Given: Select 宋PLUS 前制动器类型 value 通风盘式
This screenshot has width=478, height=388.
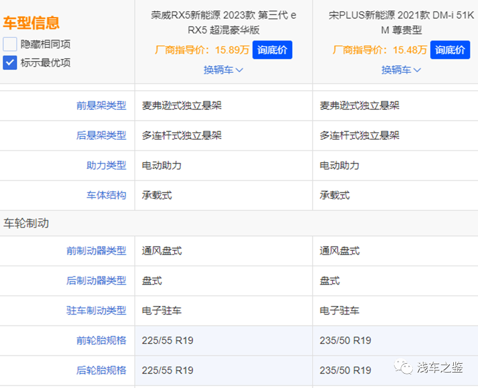Looking at the screenshot, I should (339, 251).
